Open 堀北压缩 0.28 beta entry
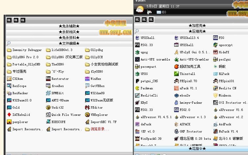Image resolution: width=248 pixels, height=155 pixels. click(x=195, y=139)
